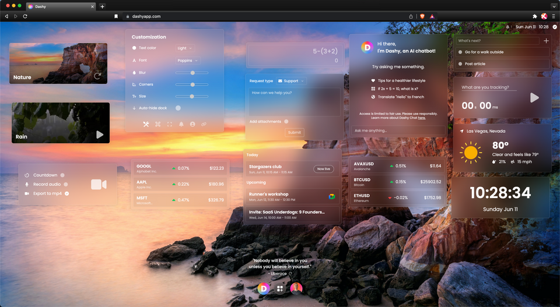The width and height of the screenshot is (560, 307).
Task: Click the link icon in Customization panel
Action: pyautogui.click(x=204, y=124)
